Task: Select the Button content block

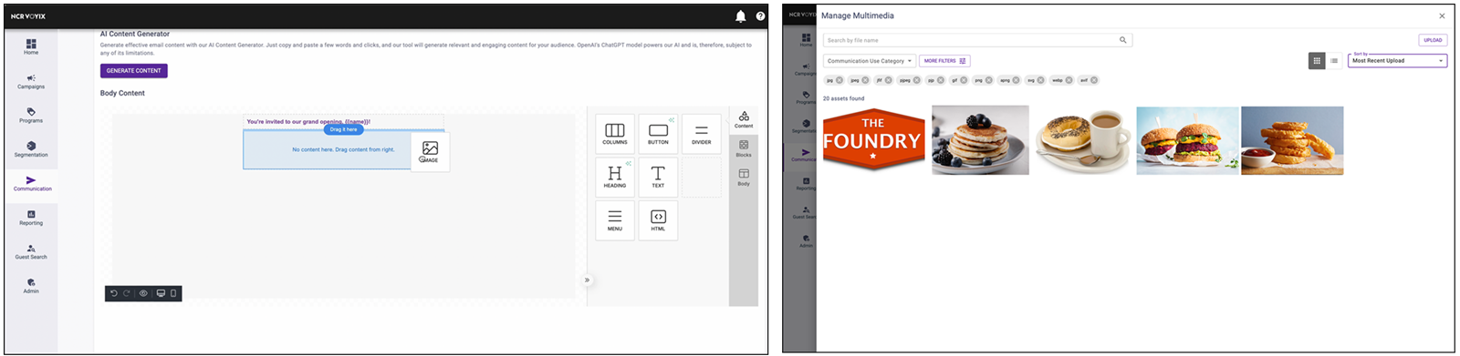Action: point(658,134)
